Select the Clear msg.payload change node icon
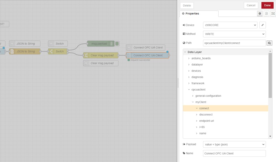 (86, 55)
